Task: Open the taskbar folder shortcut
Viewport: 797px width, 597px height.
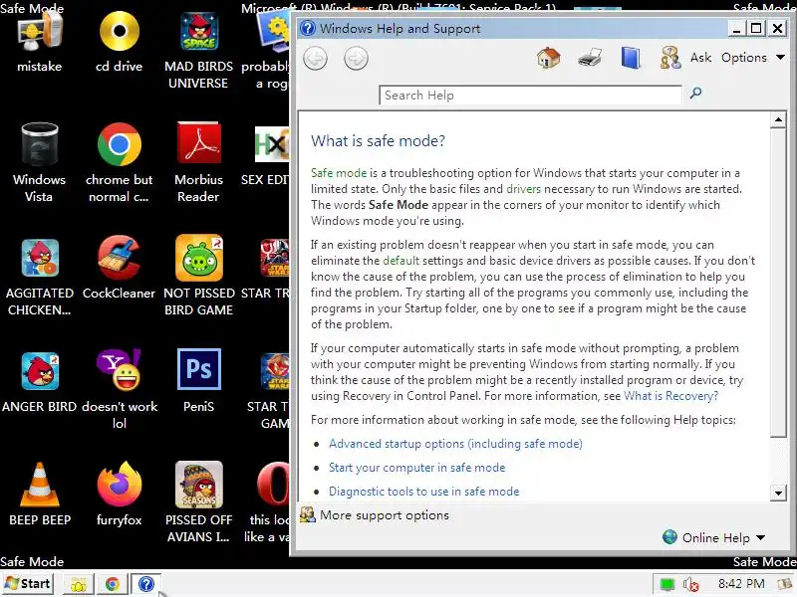Action: tap(79, 584)
